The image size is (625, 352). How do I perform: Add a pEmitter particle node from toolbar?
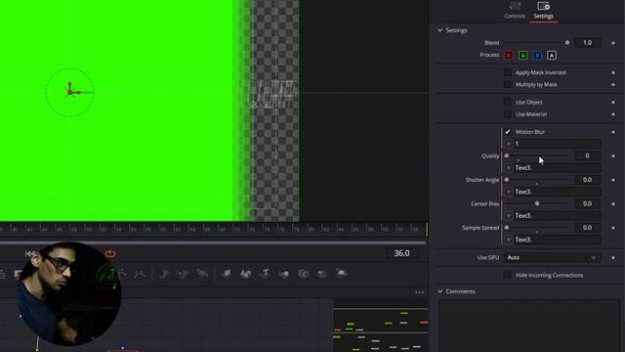pyautogui.click(x=163, y=274)
